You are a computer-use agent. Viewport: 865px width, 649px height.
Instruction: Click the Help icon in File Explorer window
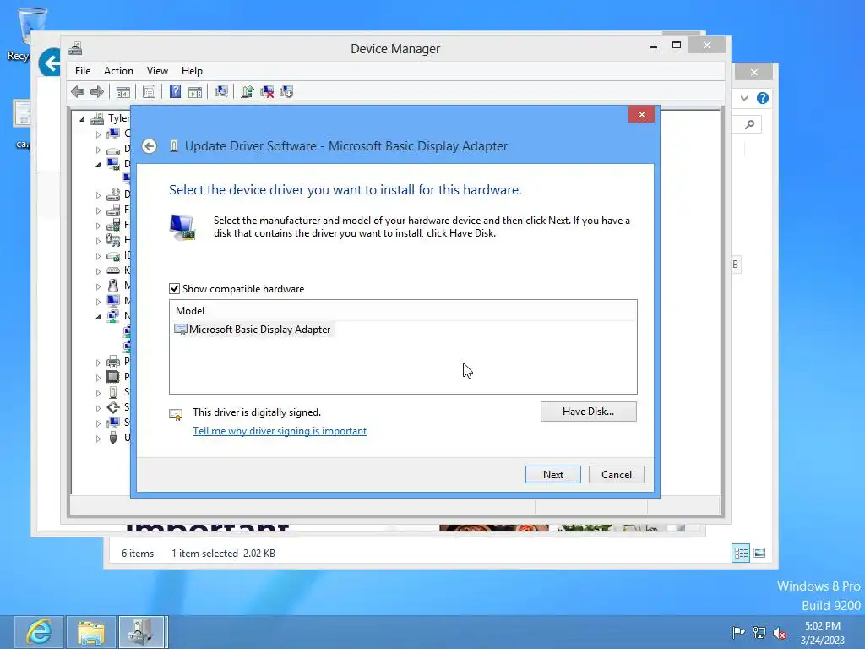(763, 98)
